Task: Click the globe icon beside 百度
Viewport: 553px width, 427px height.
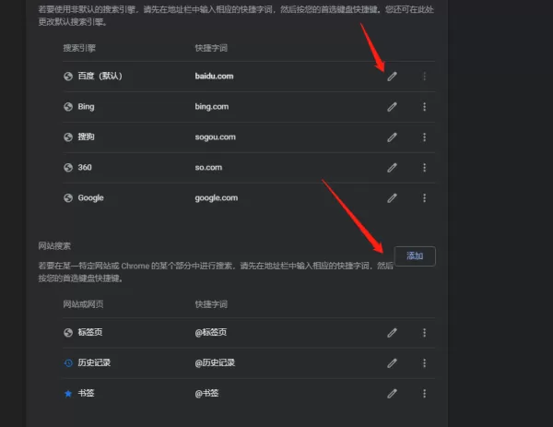Action: tap(68, 77)
